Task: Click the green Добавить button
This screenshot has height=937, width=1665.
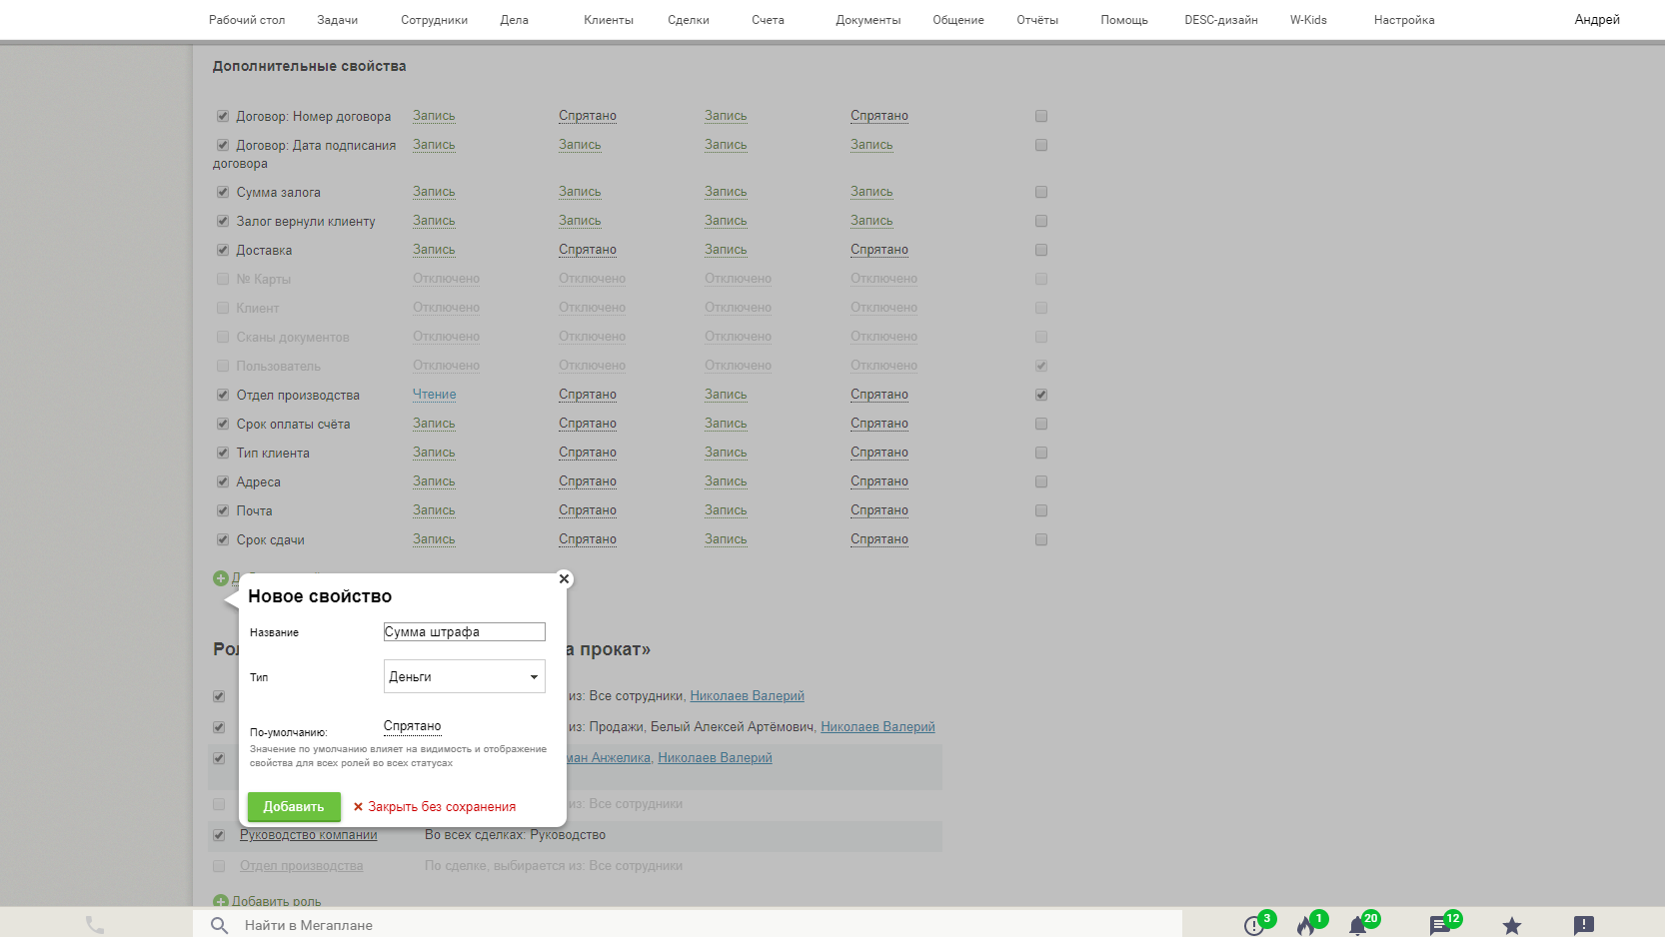Action: pos(294,806)
